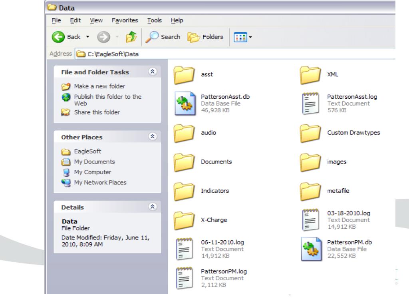
Task: Click the address bar showing C:\EagleSoft\Data
Action: click(235, 54)
